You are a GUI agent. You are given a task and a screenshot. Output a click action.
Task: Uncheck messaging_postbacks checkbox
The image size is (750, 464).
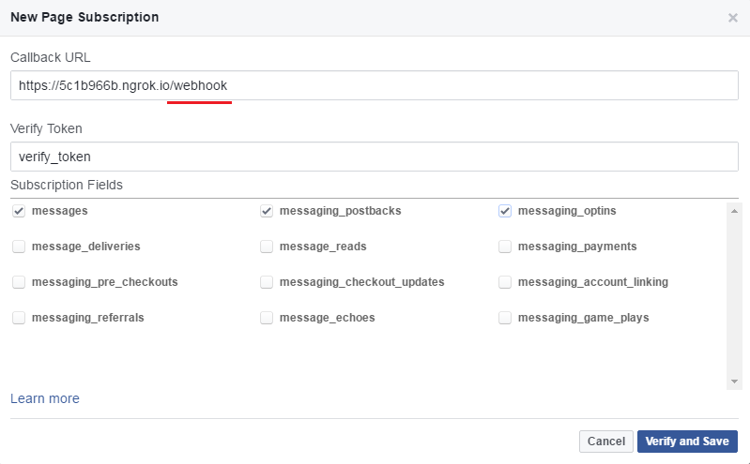[267, 211]
